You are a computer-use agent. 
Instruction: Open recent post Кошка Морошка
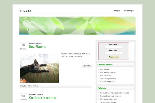107,82
